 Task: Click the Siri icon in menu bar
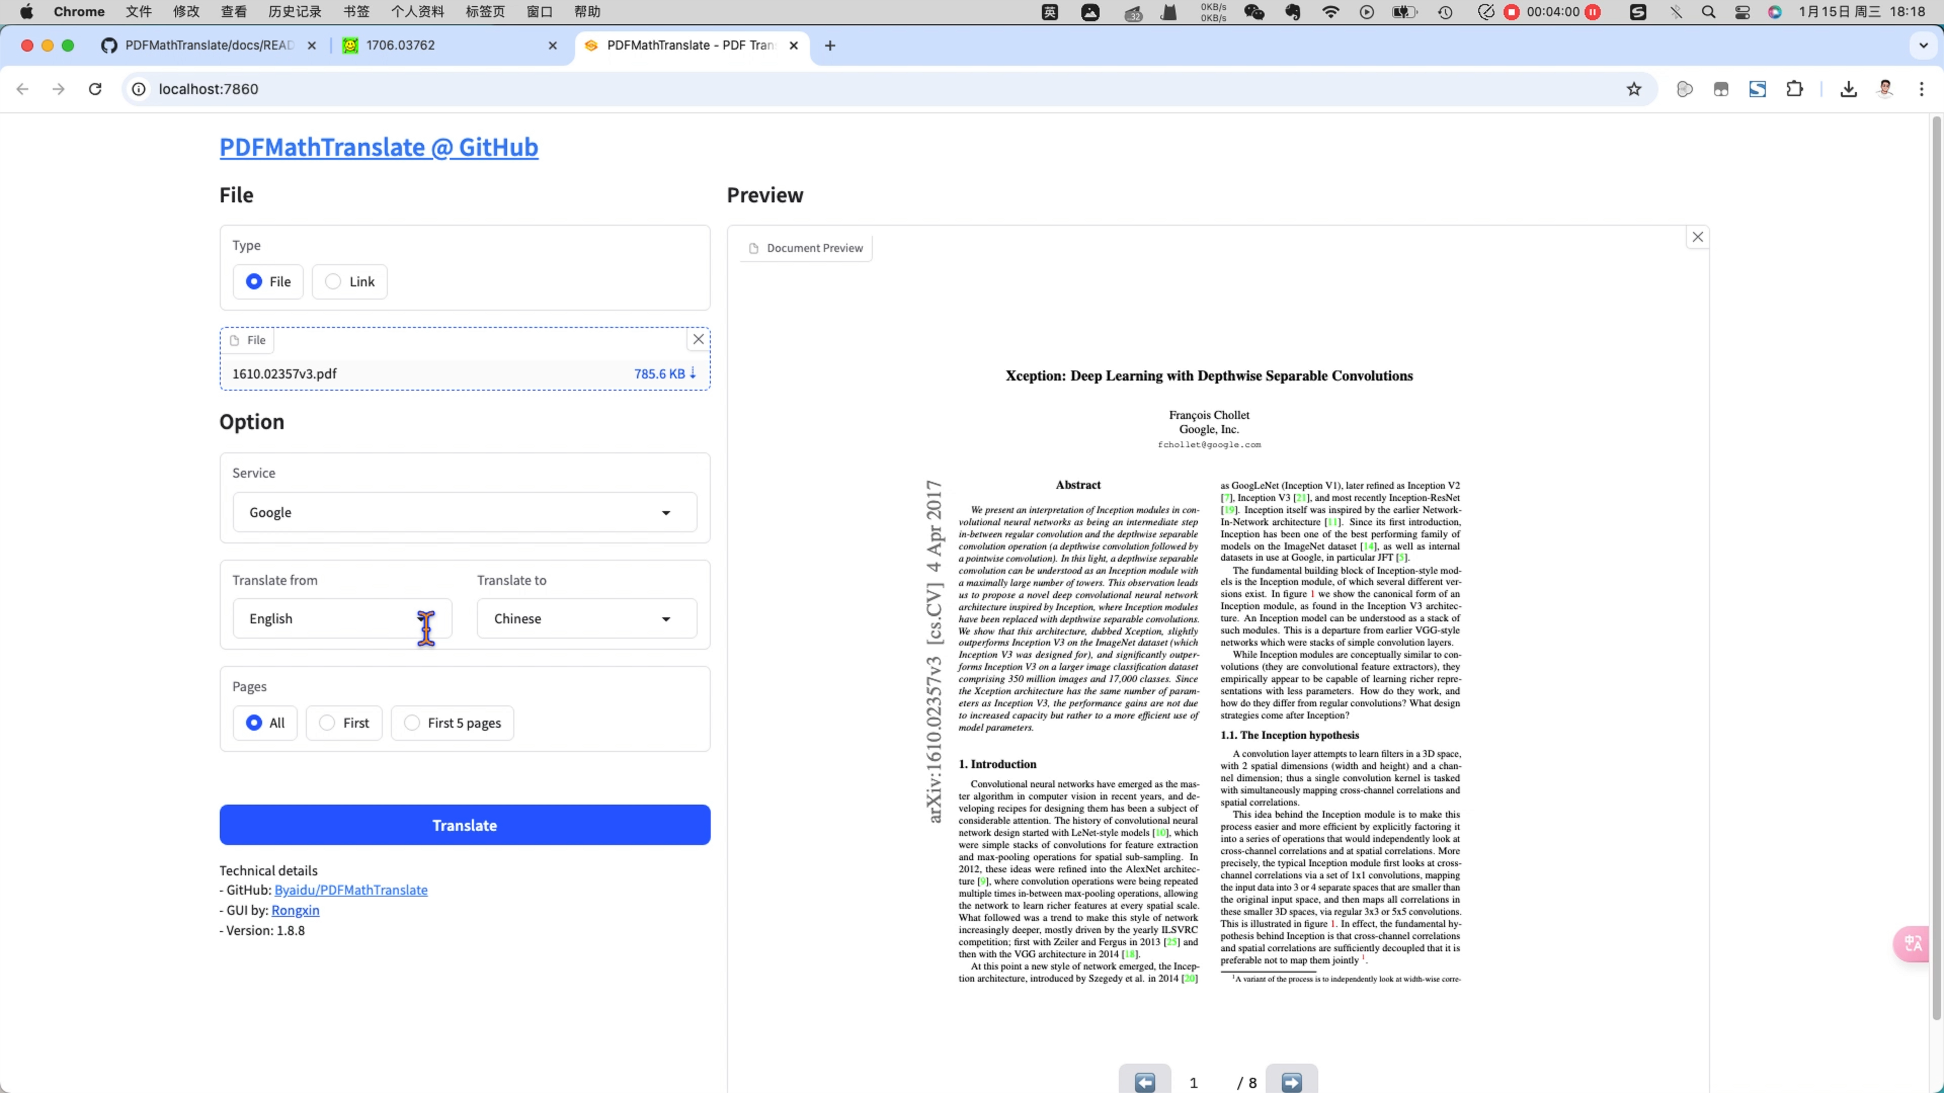(x=1774, y=11)
